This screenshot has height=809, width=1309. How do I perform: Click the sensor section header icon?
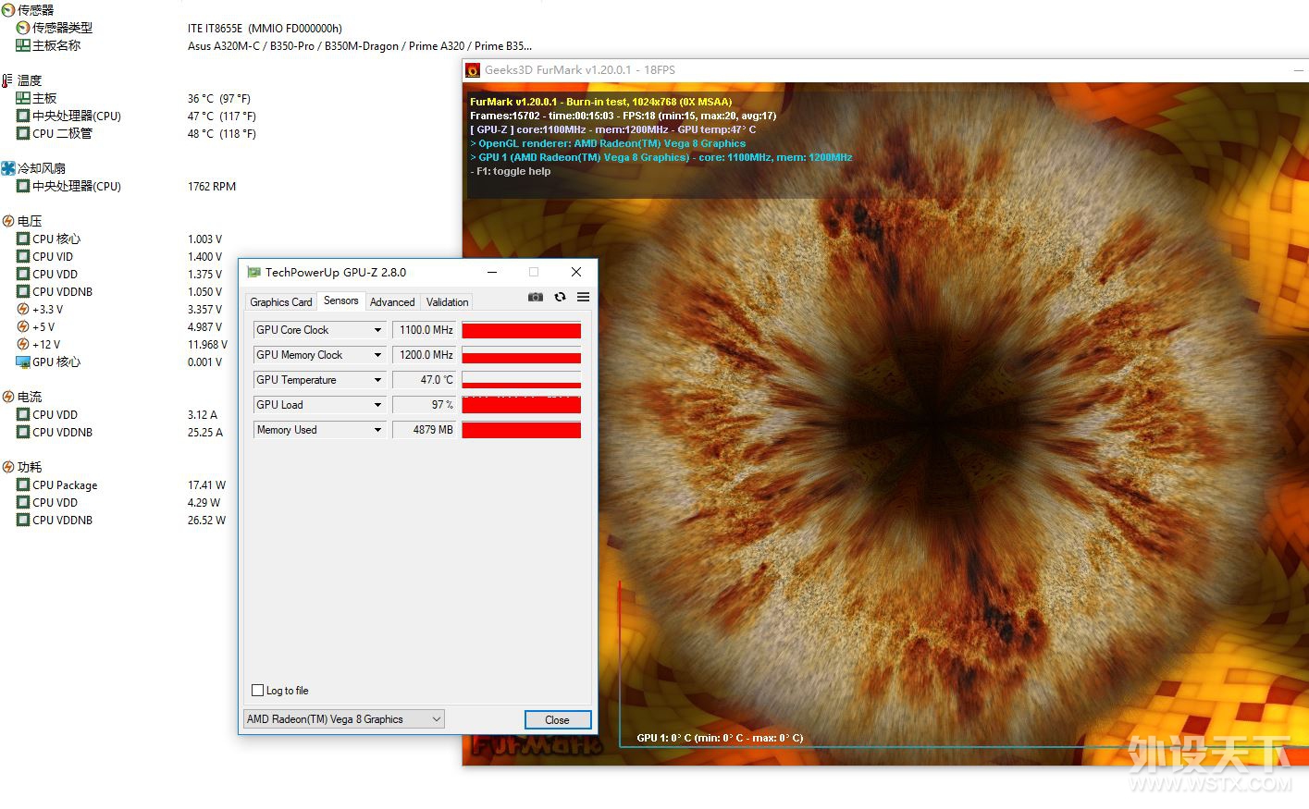pyautogui.click(x=8, y=10)
